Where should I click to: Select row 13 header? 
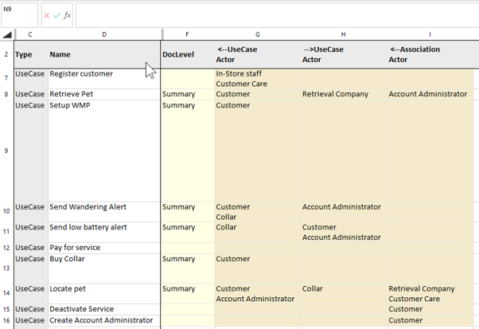[x=6, y=268]
